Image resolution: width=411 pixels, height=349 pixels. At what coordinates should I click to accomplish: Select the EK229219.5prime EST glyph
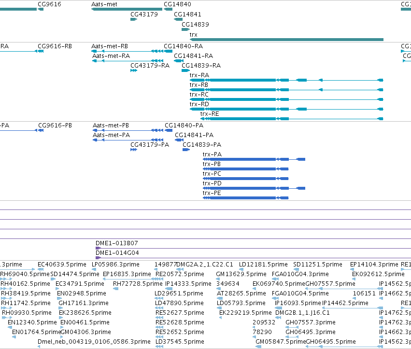pos(220,318)
